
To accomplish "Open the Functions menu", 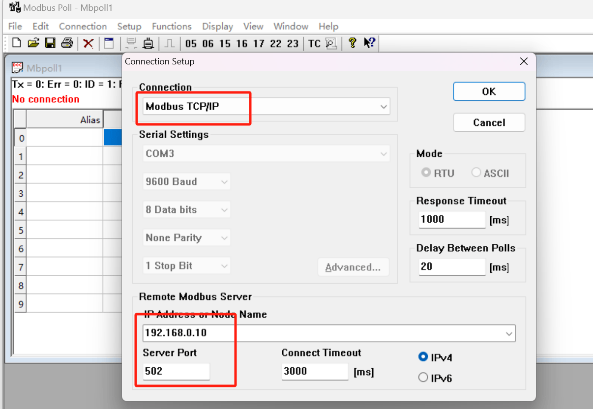I will point(172,26).
